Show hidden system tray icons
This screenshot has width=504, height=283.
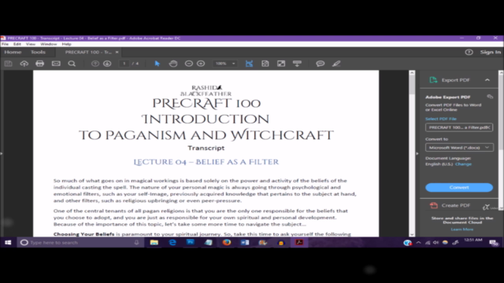418,243
